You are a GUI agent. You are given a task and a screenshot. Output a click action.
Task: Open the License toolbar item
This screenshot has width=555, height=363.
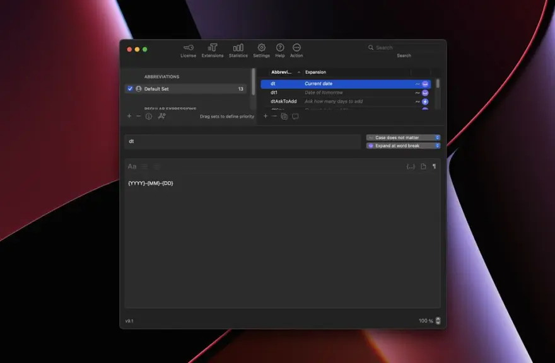coord(188,50)
